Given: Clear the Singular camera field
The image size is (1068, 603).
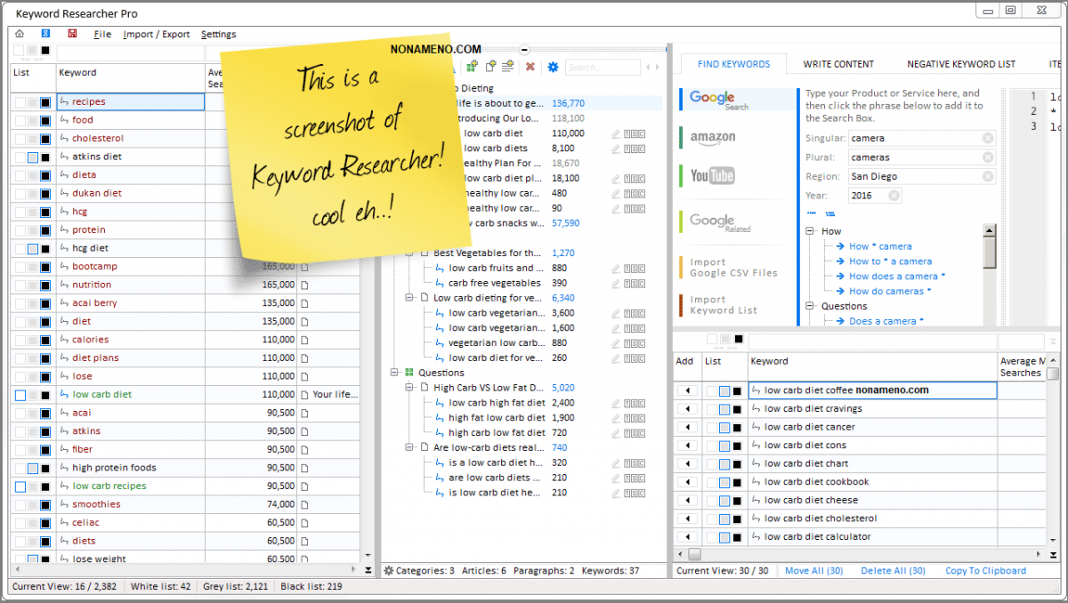Looking at the screenshot, I should (988, 138).
